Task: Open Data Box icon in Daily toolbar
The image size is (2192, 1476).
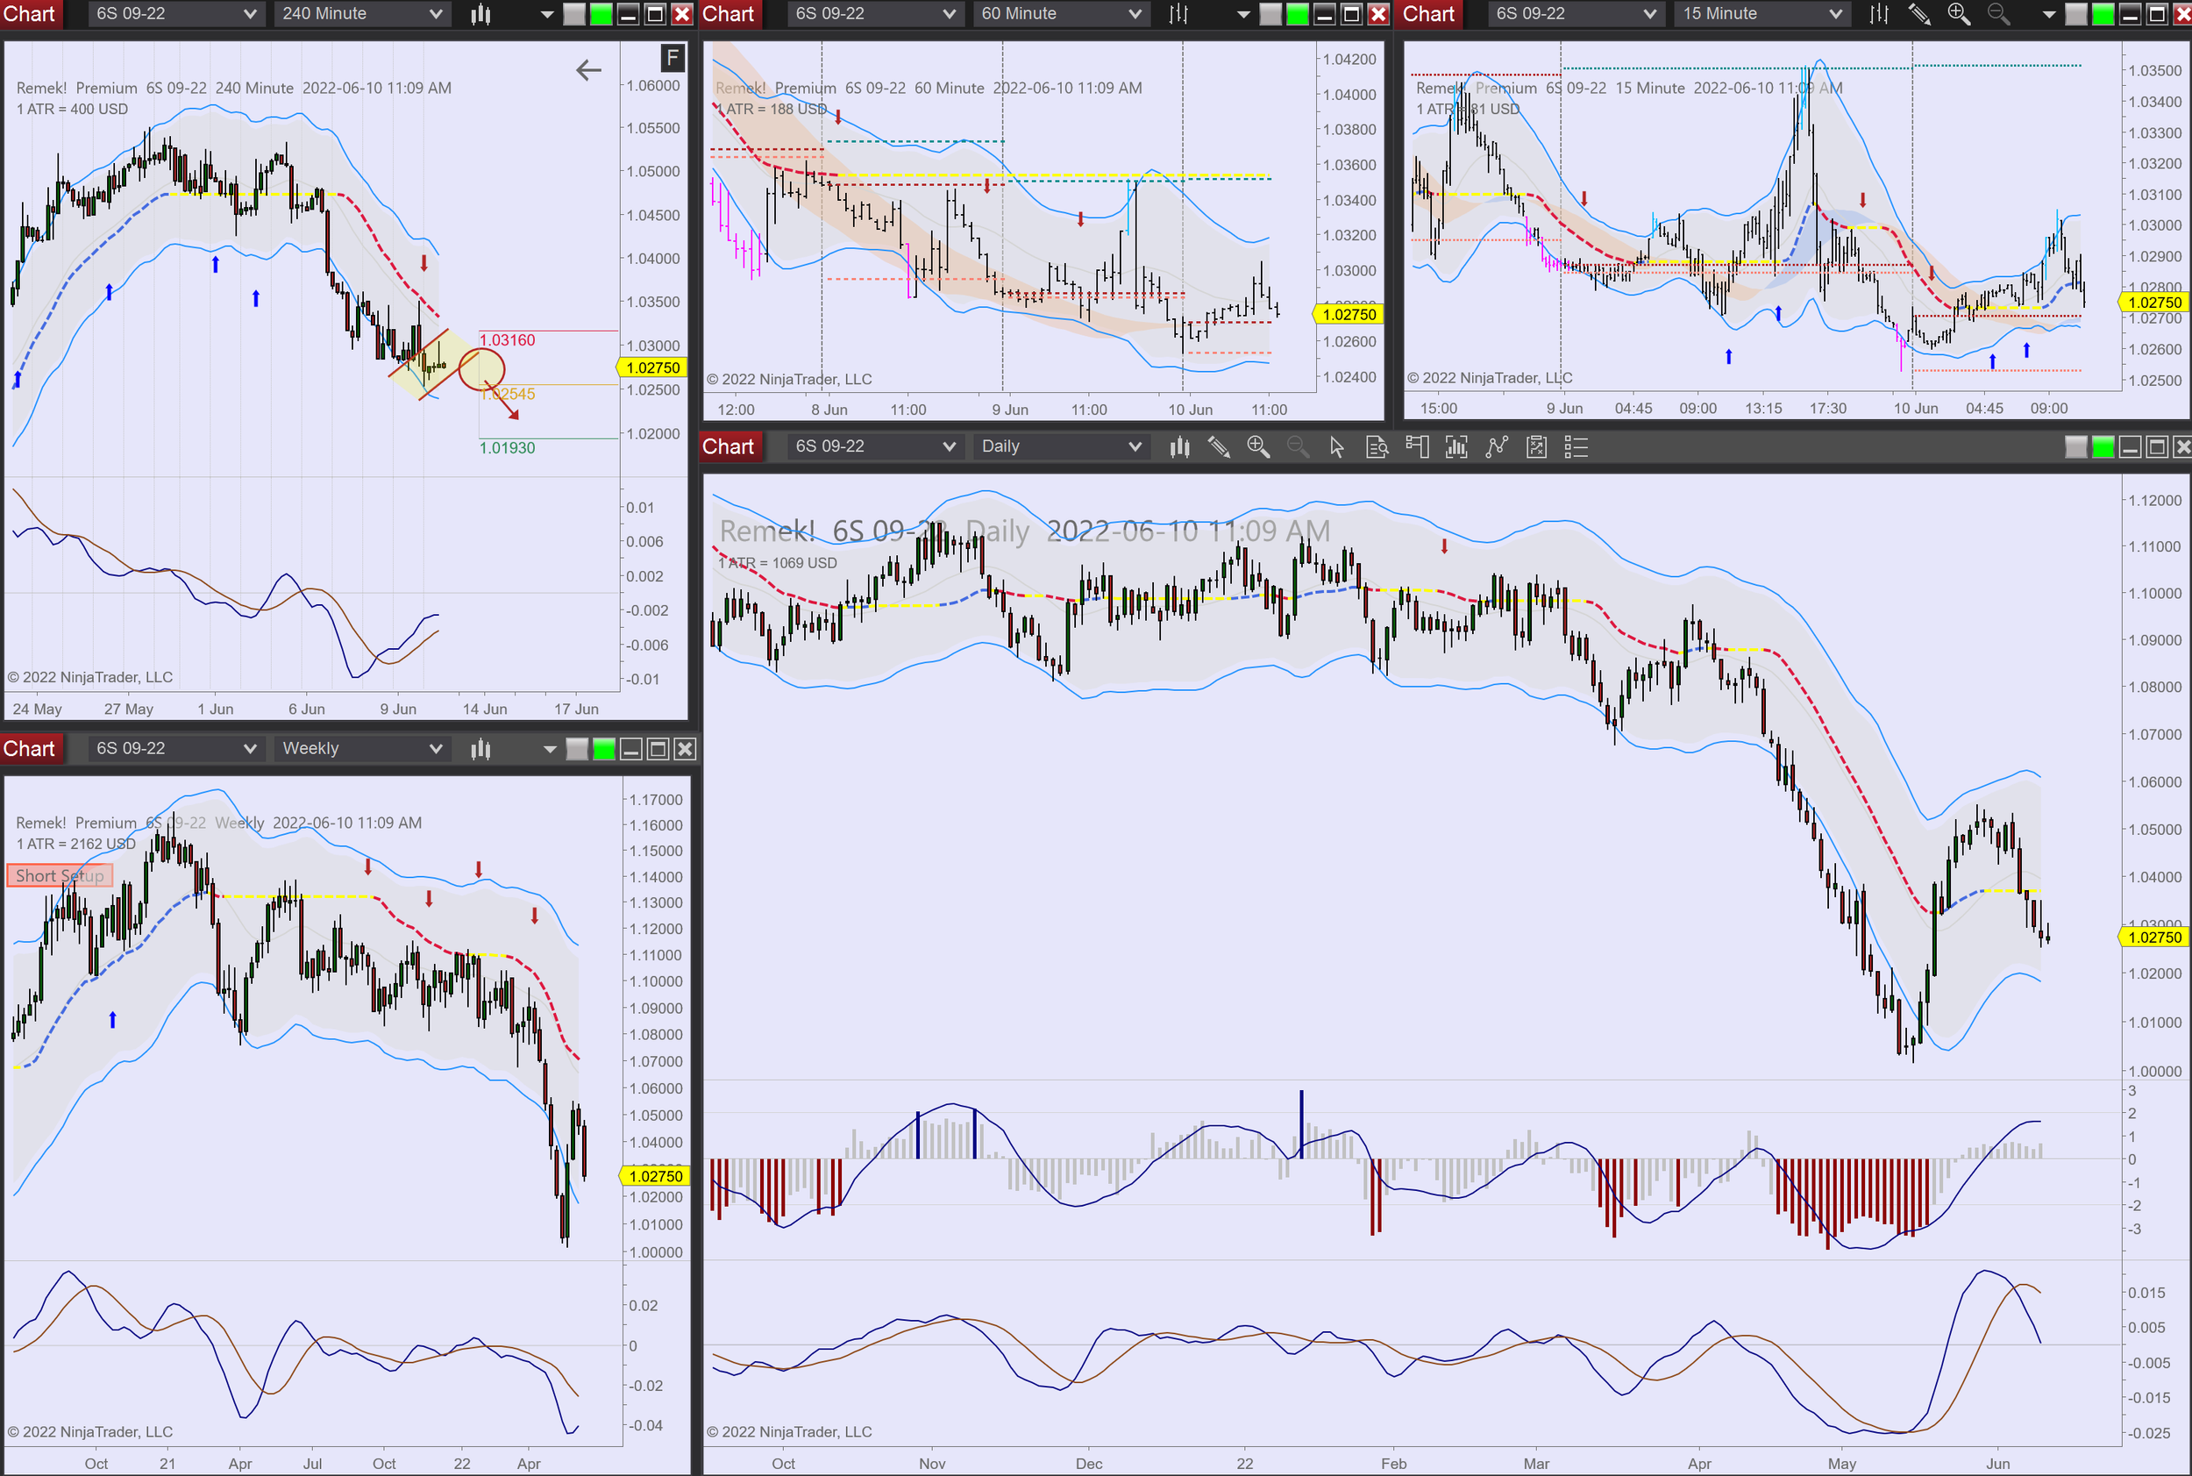Action: click(x=1377, y=447)
